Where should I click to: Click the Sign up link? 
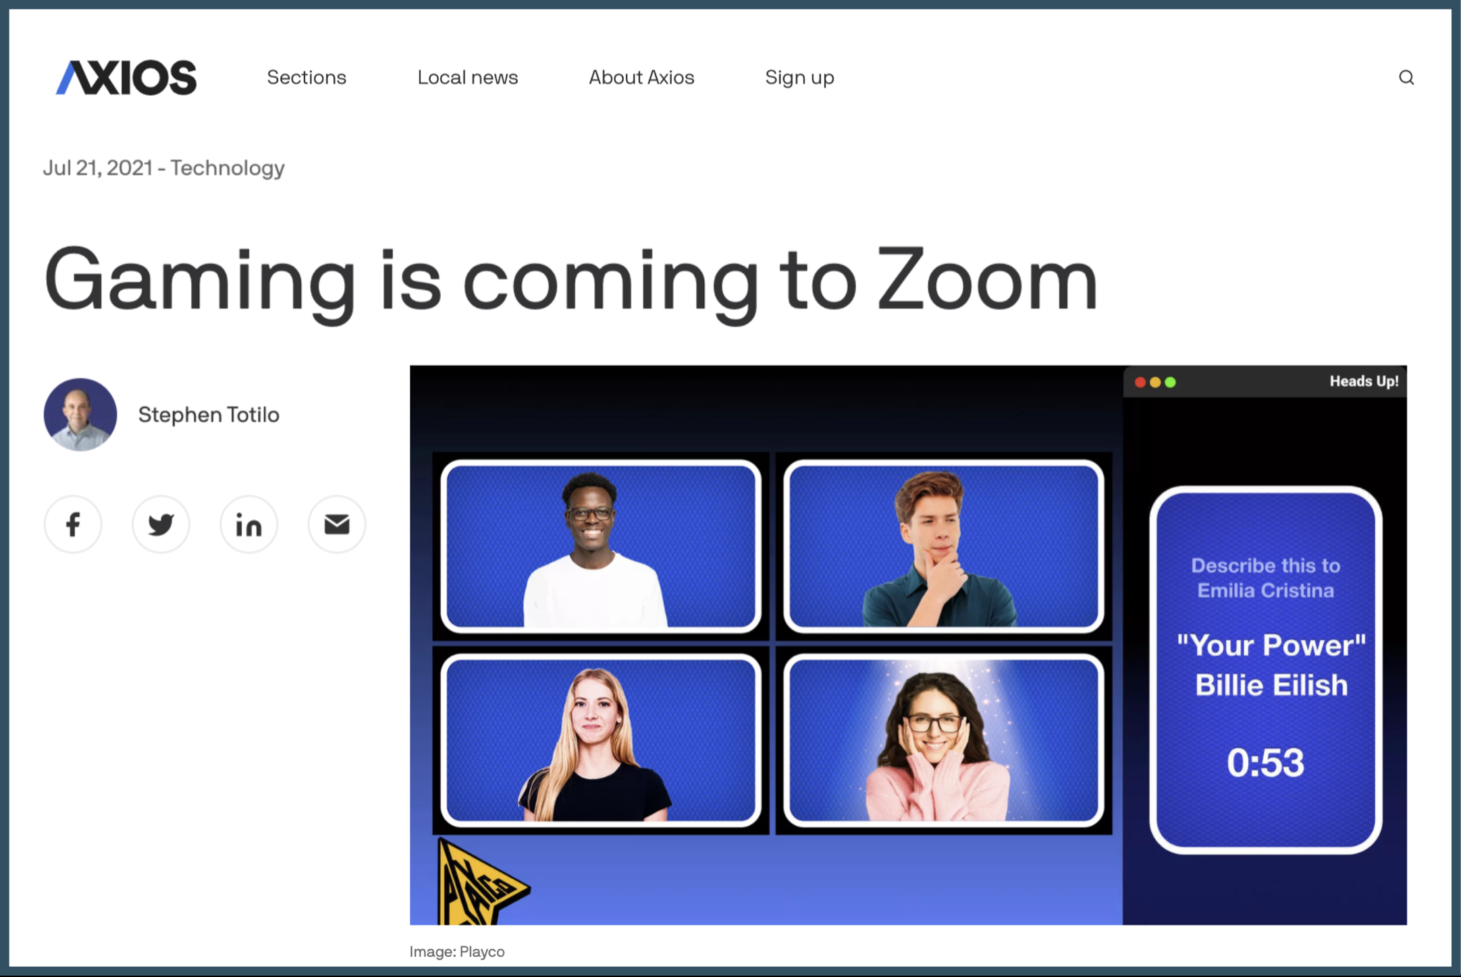coord(799,78)
